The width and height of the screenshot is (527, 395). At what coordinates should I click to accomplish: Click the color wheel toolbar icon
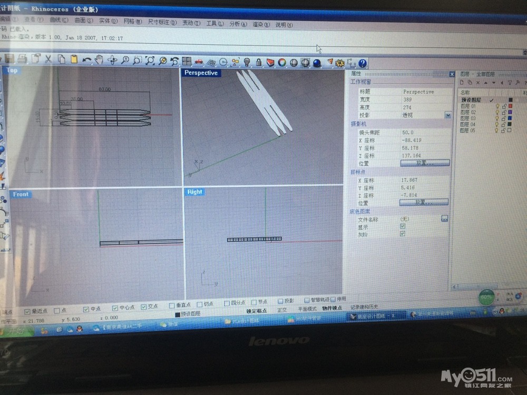[x=282, y=63]
